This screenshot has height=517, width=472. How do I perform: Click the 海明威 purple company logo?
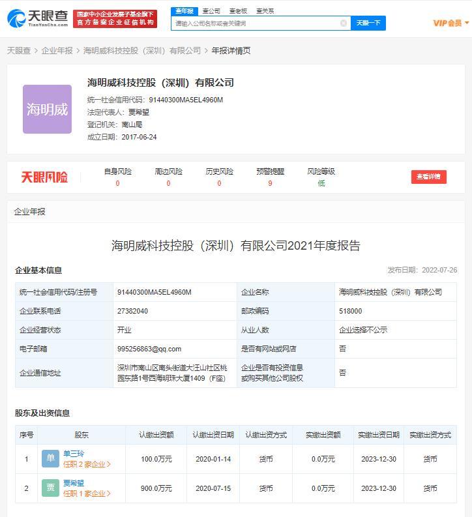(47, 109)
